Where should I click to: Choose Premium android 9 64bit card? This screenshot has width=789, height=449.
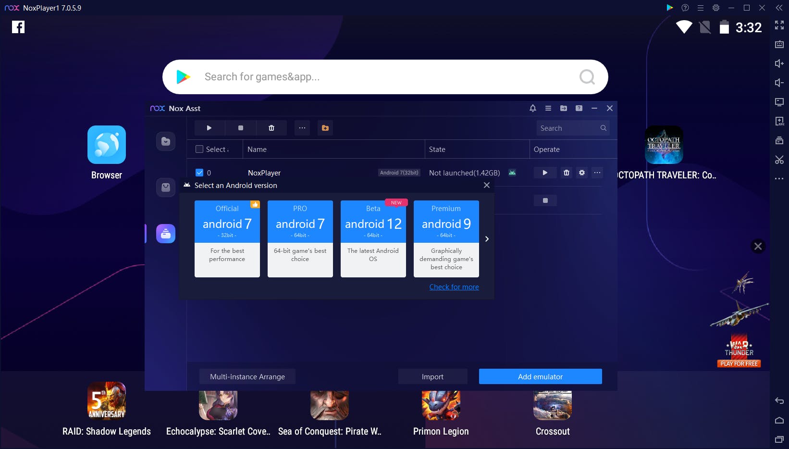click(446, 239)
